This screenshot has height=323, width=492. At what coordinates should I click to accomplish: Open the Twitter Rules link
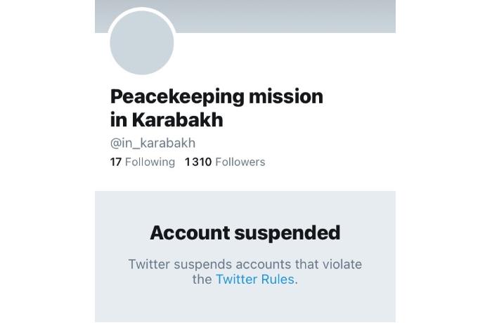[x=255, y=279]
